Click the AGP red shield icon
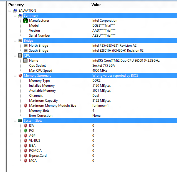 coord(26,136)
